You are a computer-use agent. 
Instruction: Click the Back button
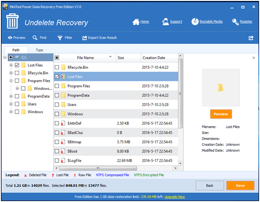(x=210, y=185)
